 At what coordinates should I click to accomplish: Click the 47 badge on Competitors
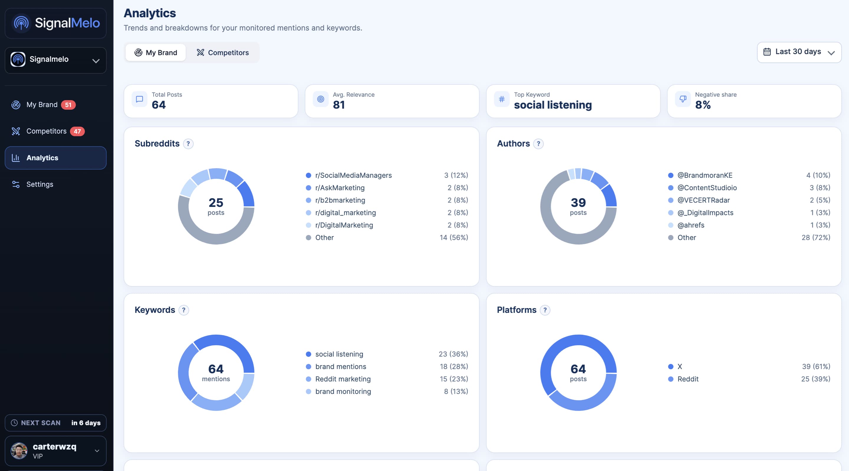(x=77, y=131)
